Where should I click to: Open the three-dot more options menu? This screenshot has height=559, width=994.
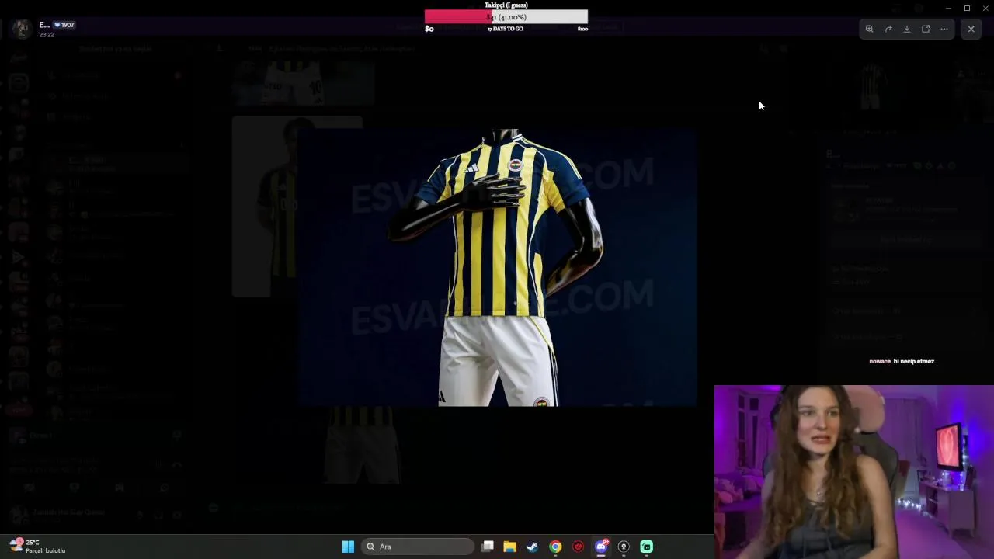pos(944,29)
